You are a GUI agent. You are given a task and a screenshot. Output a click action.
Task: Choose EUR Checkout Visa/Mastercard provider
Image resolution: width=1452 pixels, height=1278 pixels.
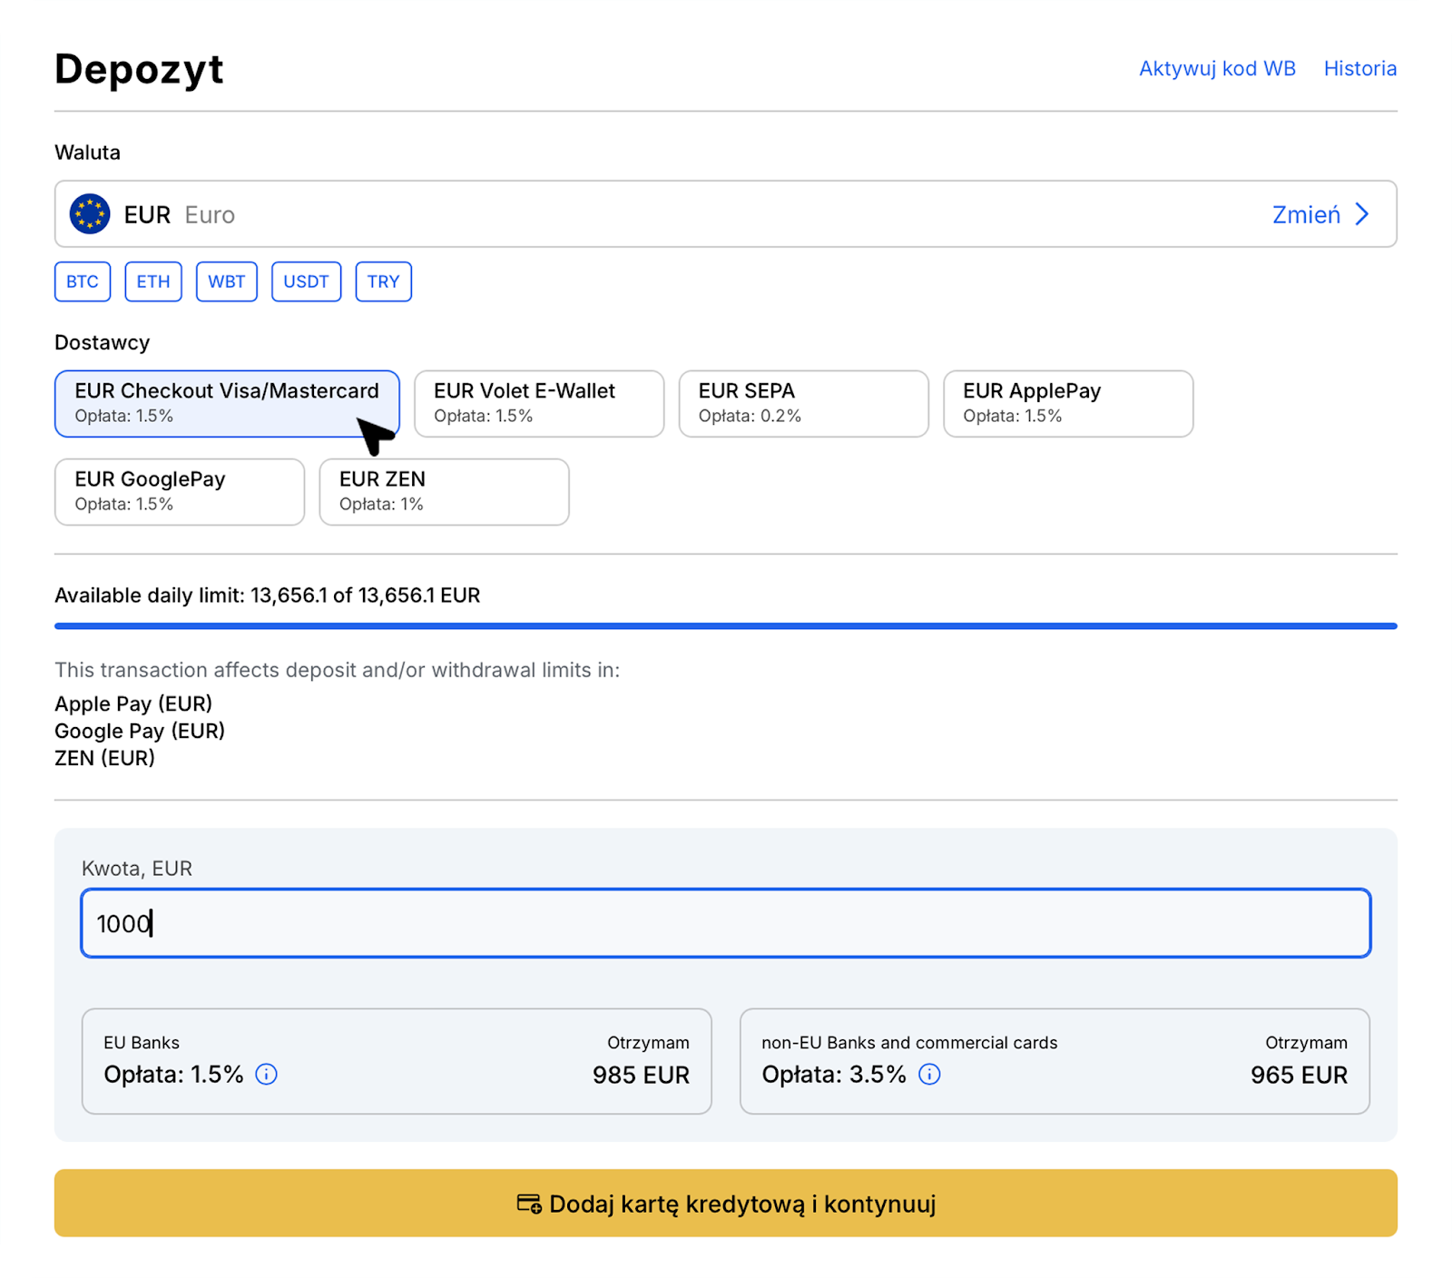click(x=227, y=403)
